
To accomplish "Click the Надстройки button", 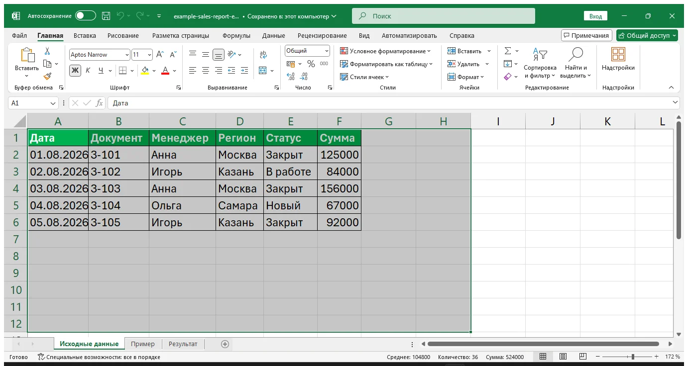I will [618, 60].
